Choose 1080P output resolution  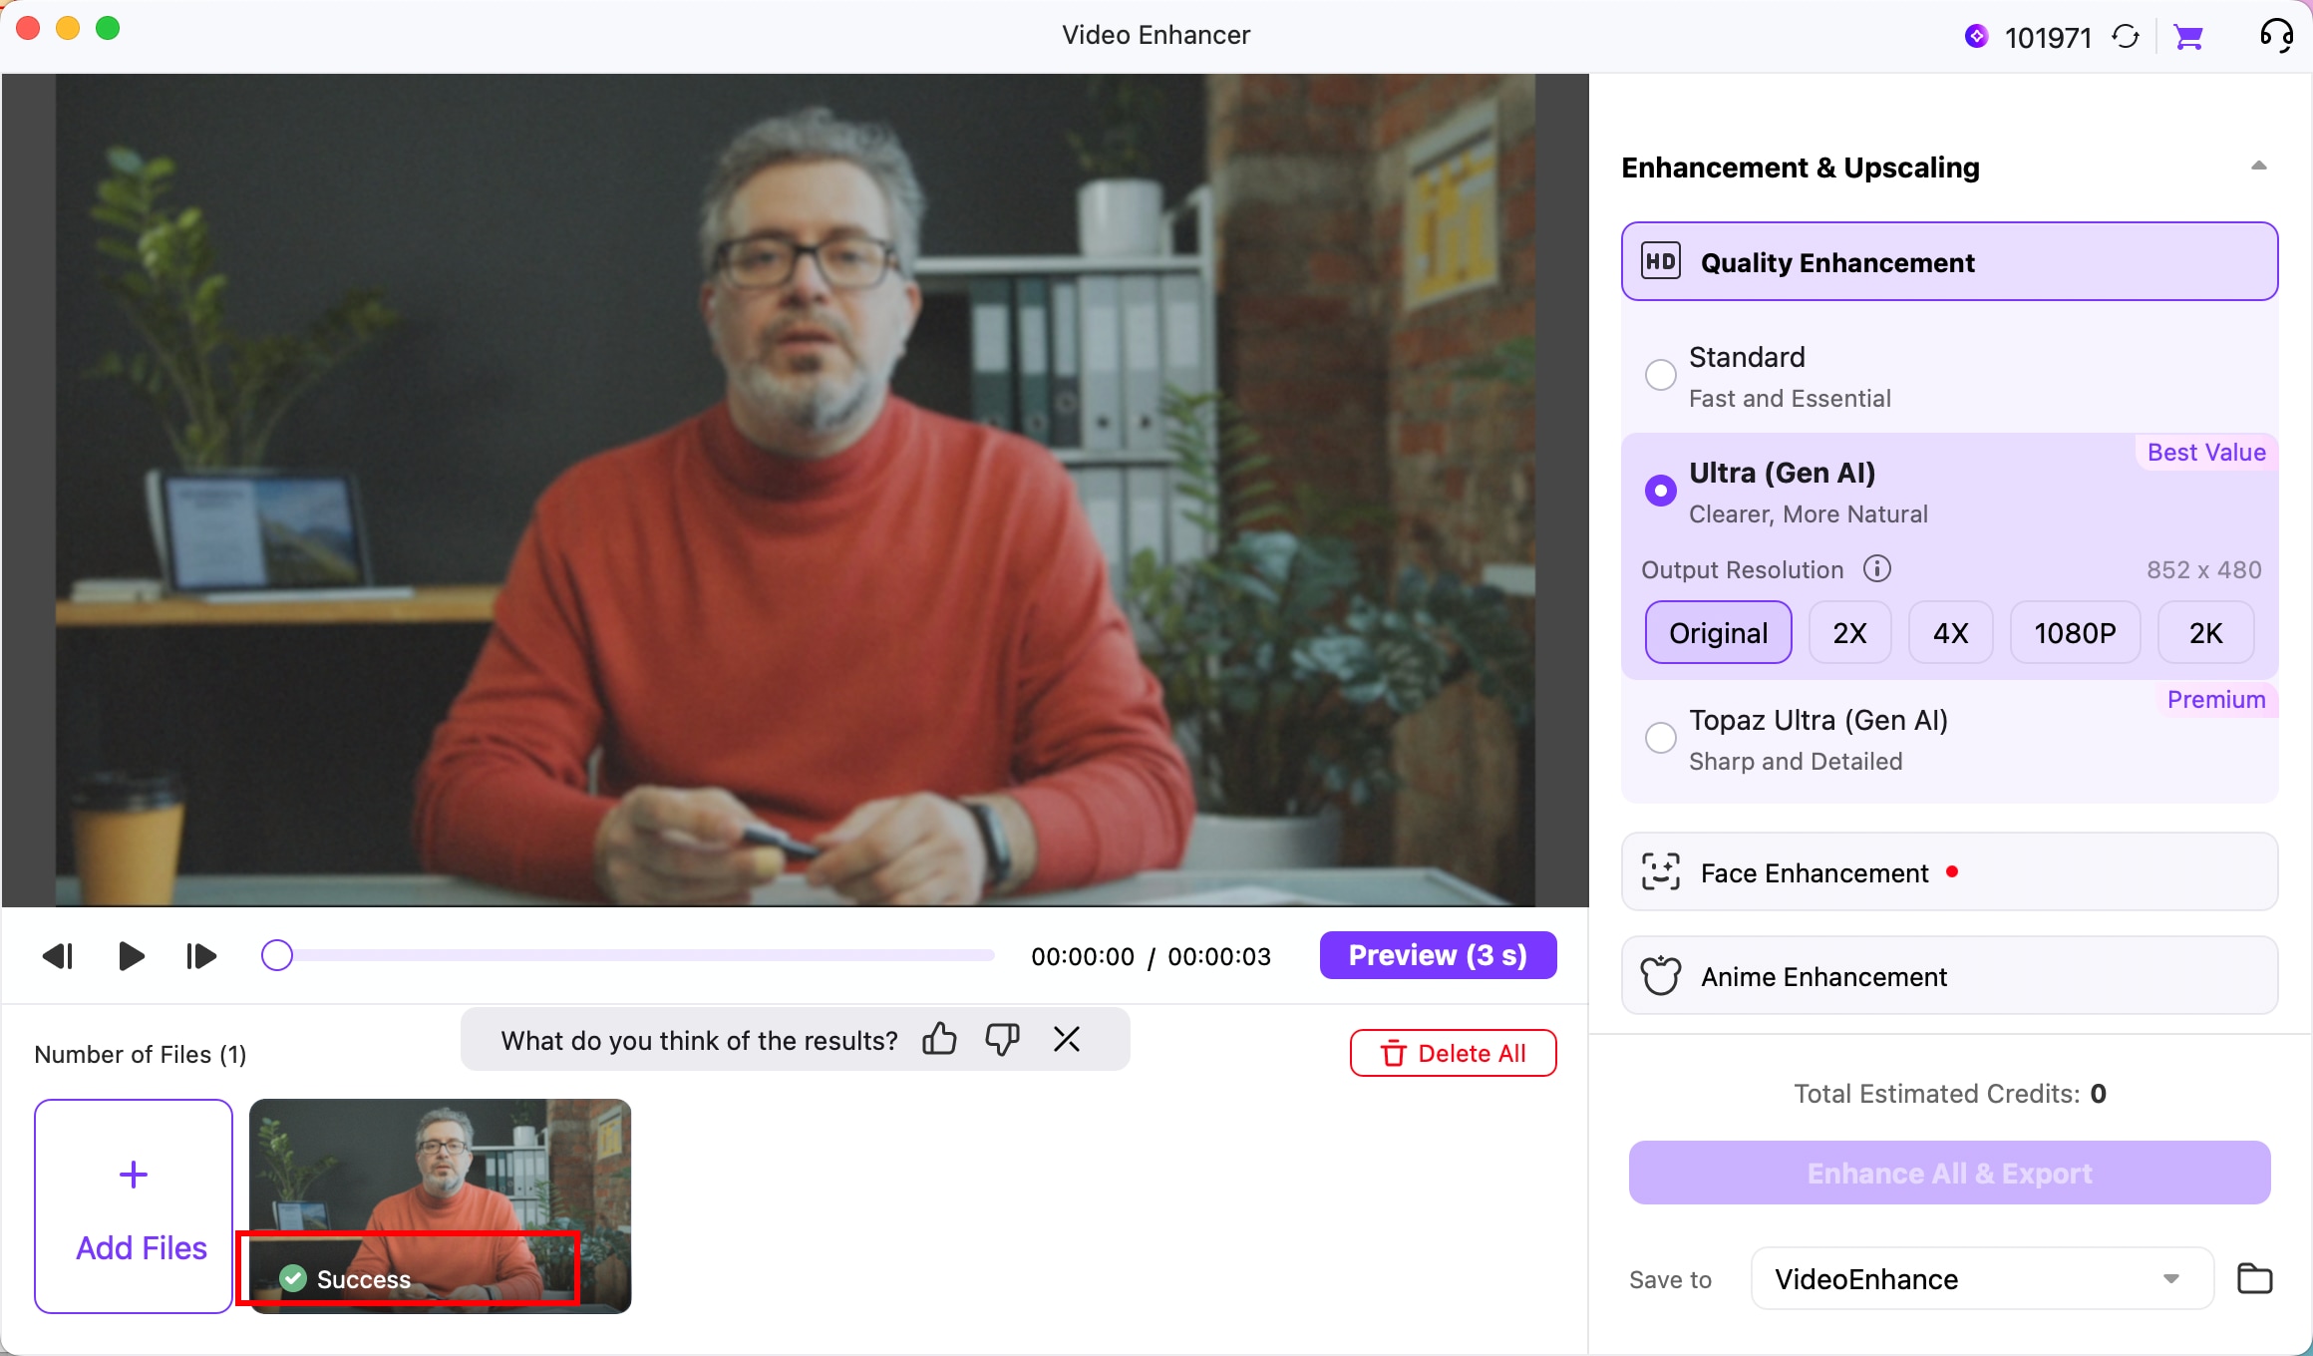(x=2076, y=633)
